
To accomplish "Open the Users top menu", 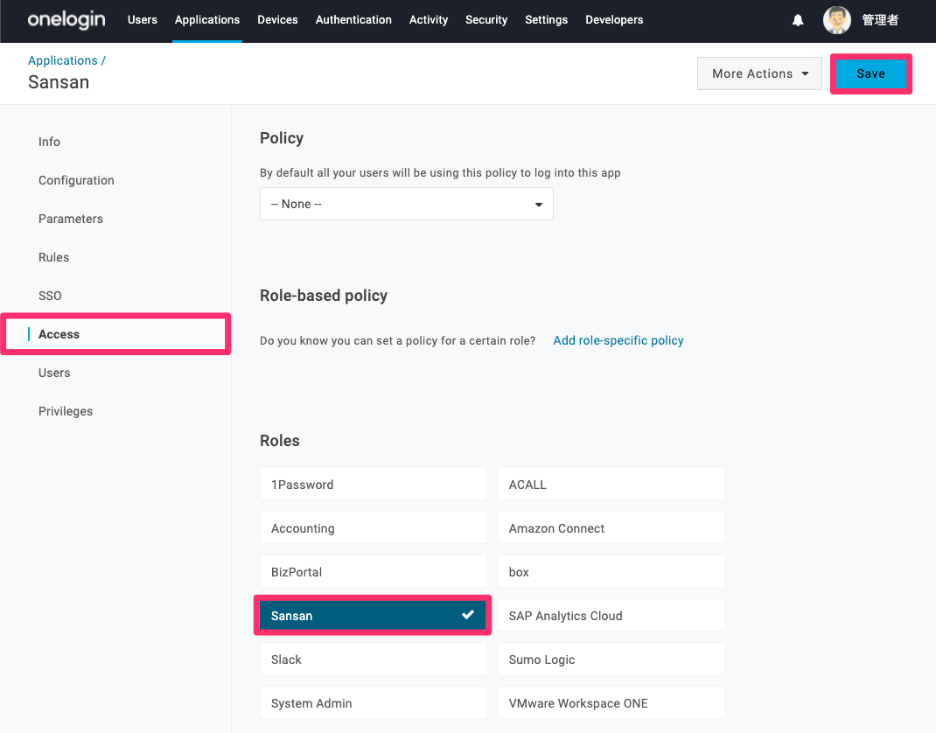I will (142, 20).
